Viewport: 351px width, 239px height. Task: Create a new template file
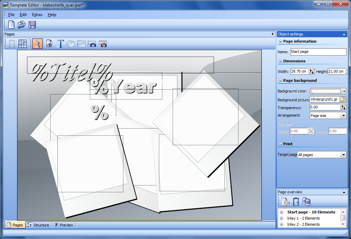coord(11,25)
